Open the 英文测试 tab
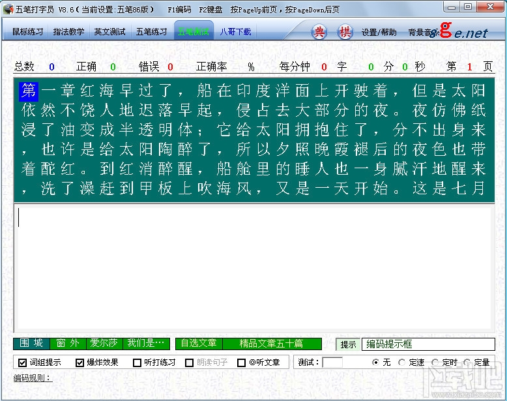 point(109,31)
